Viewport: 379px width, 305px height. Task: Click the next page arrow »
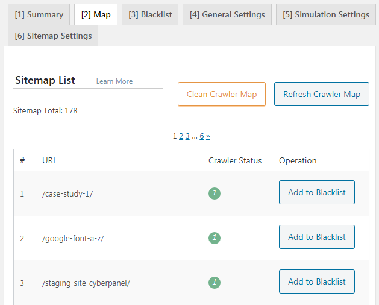[x=208, y=136]
